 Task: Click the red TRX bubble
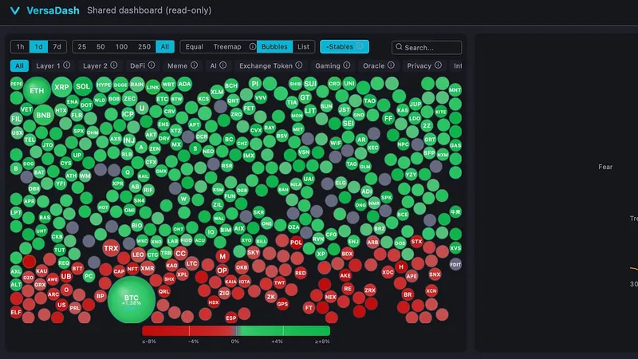111,248
